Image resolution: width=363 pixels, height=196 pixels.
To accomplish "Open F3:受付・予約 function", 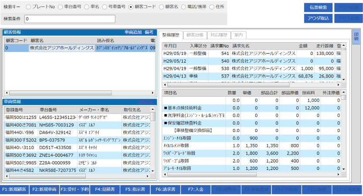I will (x=75, y=189).
